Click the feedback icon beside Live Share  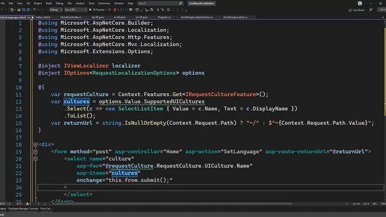click(x=371, y=10)
